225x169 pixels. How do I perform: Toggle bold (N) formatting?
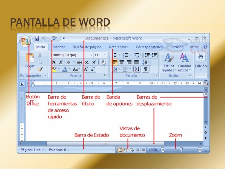coord(54,62)
